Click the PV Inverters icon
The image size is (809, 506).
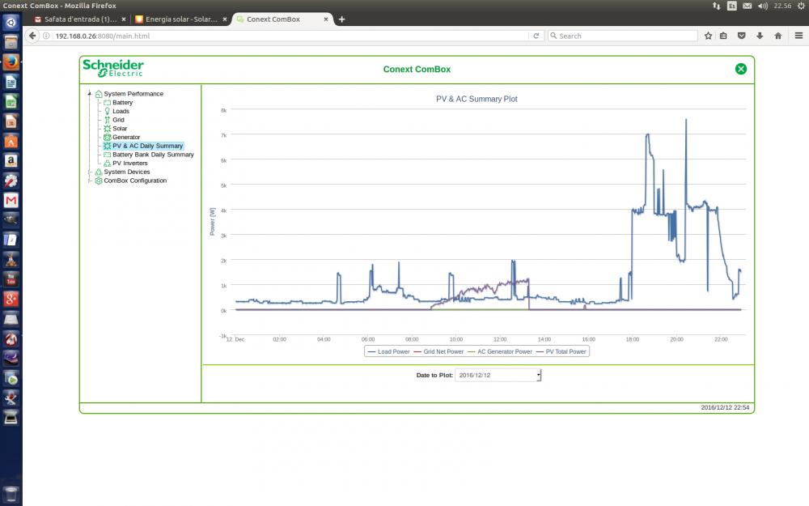point(108,164)
